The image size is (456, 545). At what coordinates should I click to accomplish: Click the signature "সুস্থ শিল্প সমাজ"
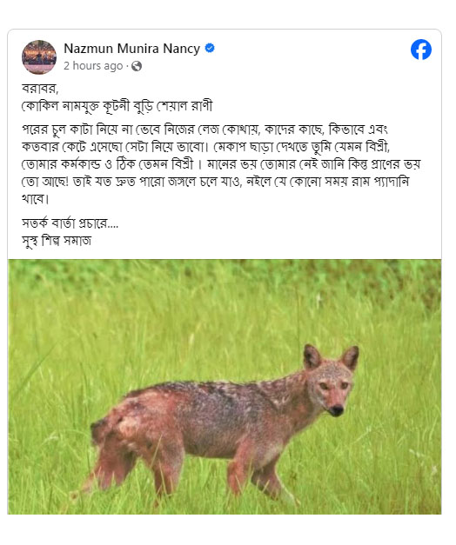57,241
